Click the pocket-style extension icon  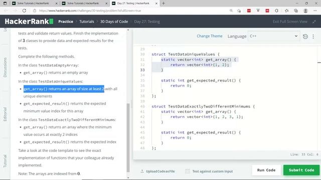coord(258,10)
